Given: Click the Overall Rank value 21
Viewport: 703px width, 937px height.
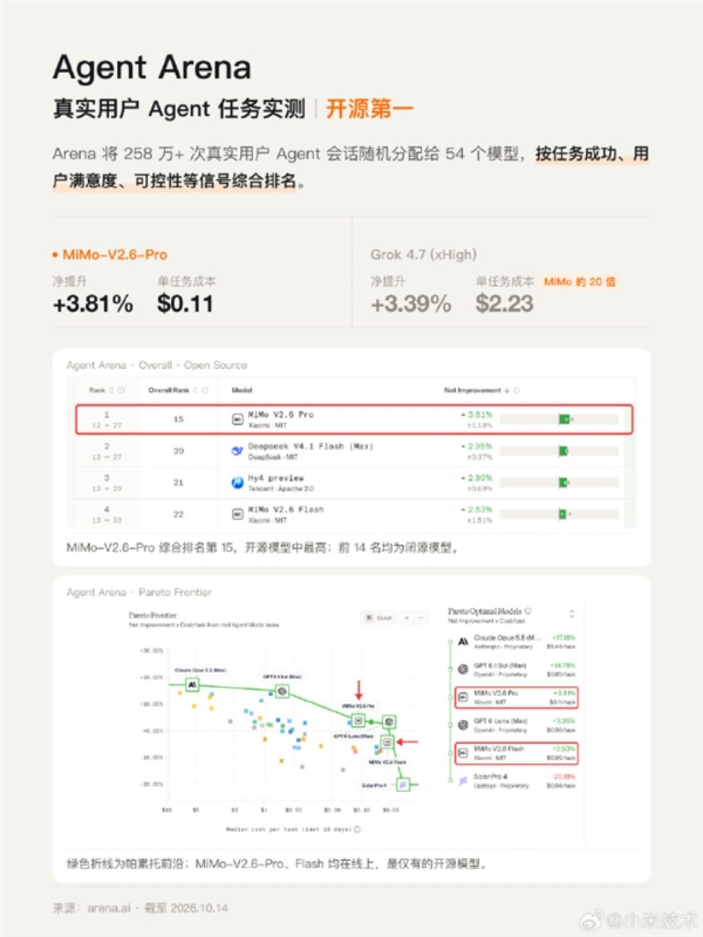Looking at the screenshot, I should pyautogui.click(x=178, y=483).
